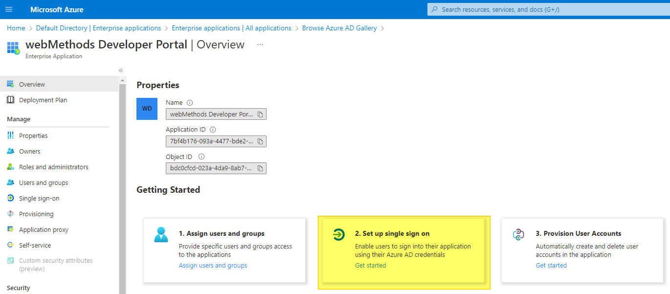The image size is (670, 294).
Task: Open Default Directory Enterprise applications breadcrumb
Action: 98,28
